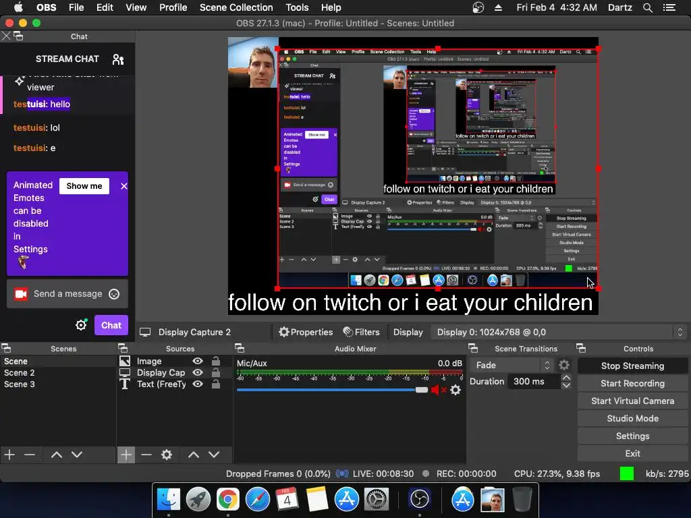Open Mic/Aux audio settings gear
The image size is (691, 518).
pos(455,390)
